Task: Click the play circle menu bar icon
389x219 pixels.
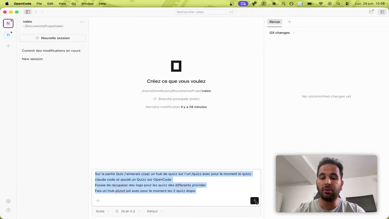Action: coord(330,4)
